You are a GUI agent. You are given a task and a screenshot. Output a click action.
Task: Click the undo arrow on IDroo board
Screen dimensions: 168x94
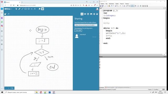point(5,14)
